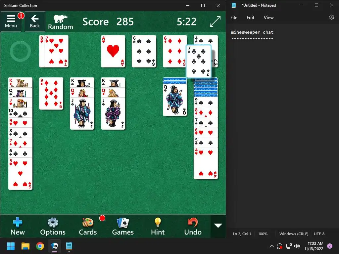Image resolution: width=339 pixels, height=254 pixels.
Task: Open the Solitaire Menu hamburger button
Action: pos(11,21)
